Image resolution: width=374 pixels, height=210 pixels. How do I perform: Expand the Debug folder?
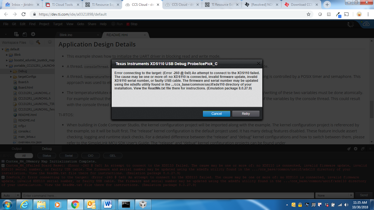point(11,71)
